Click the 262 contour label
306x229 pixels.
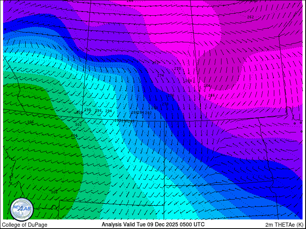(x=251, y=17)
